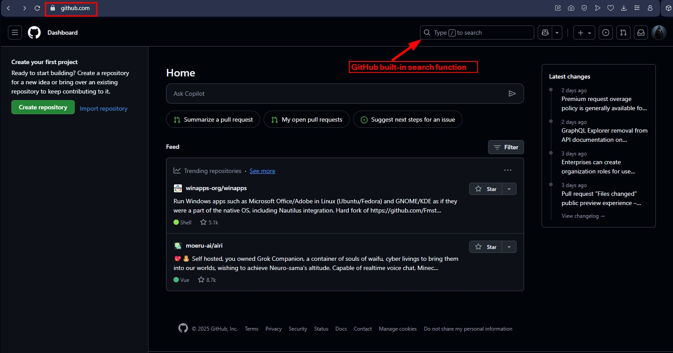
Task: Send the Ask Copilot prompt arrow
Action: [512, 94]
